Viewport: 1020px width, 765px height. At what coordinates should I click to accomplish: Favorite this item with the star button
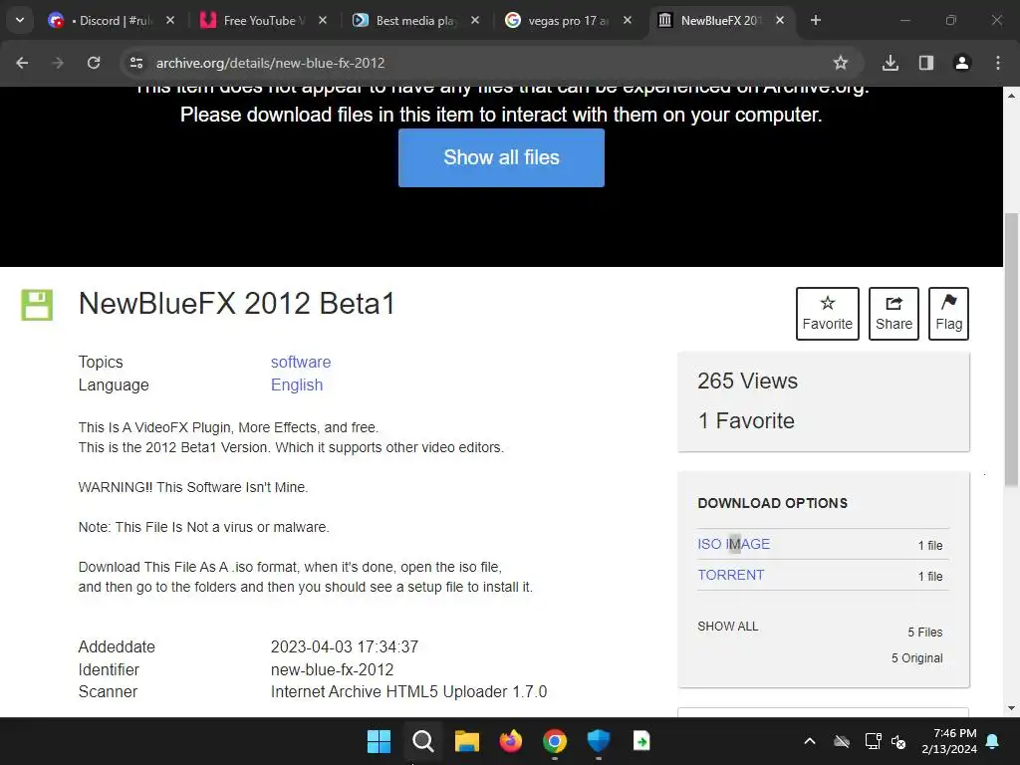coord(828,314)
